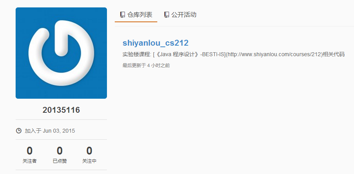The width and height of the screenshot is (354, 174).
Task: Open the shiyanlou_cs212 repository link
Action: click(155, 43)
